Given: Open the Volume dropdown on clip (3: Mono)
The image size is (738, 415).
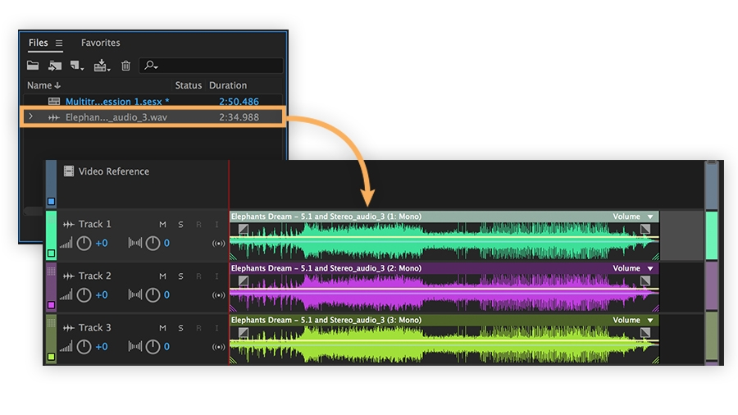Looking at the screenshot, I should pos(650,321).
